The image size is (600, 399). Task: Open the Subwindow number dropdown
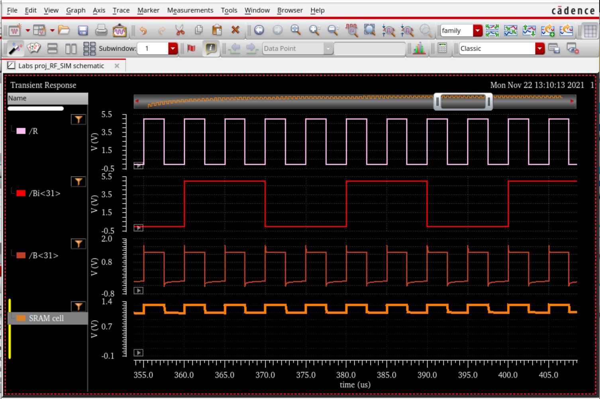(173, 48)
